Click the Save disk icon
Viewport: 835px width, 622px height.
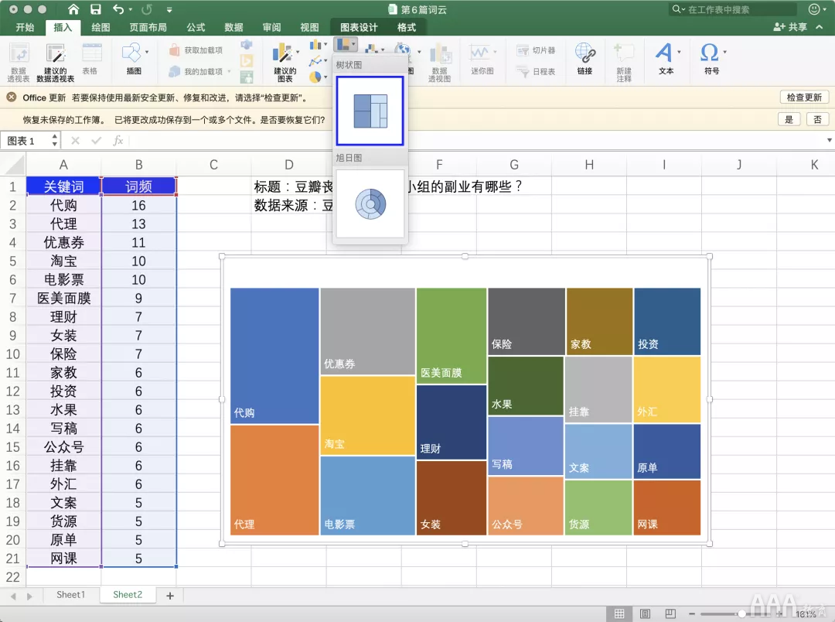pyautogui.click(x=95, y=9)
